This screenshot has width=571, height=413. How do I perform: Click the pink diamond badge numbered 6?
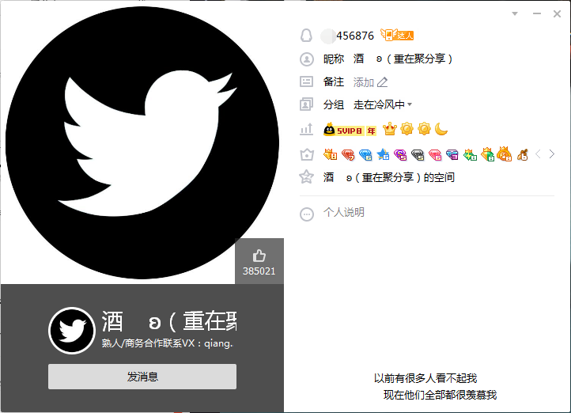[x=435, y=155]
